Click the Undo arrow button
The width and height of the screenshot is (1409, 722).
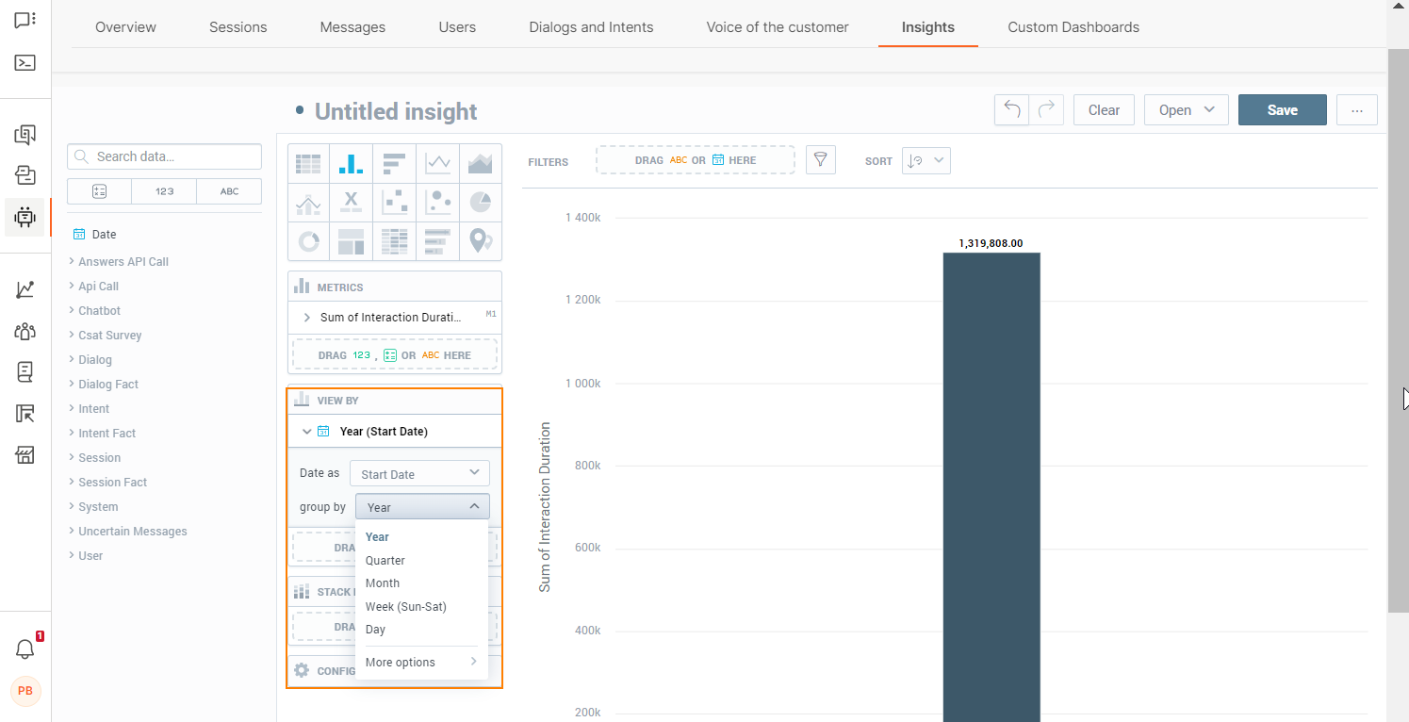pyautogui.click(x=1012, y=110)
